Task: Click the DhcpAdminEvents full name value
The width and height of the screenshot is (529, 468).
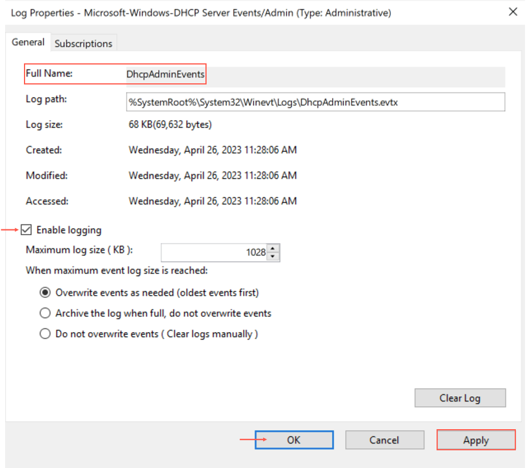Action: click(x=165, y=74)
